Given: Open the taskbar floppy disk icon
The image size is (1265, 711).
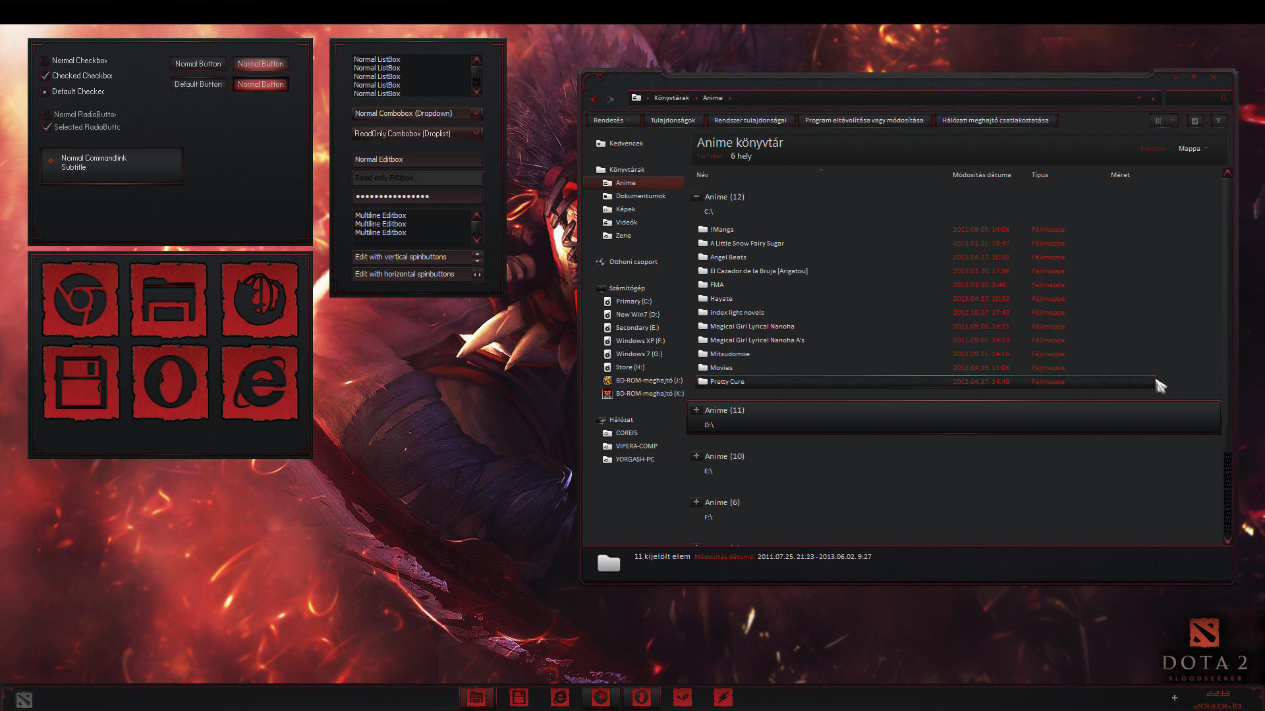Looking at the screenshot, I should (519, 698).
